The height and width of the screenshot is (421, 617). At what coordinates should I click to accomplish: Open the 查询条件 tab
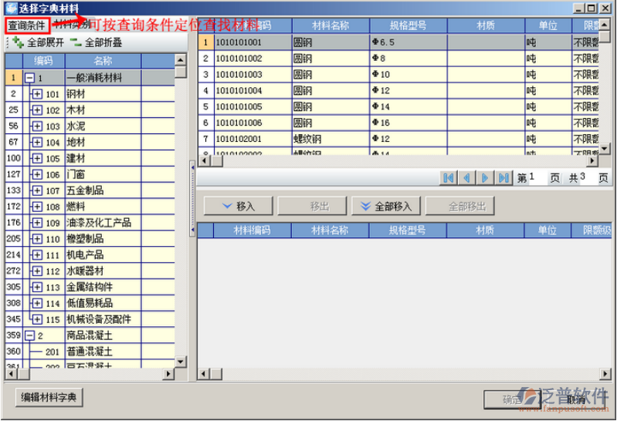pos(27,25)
